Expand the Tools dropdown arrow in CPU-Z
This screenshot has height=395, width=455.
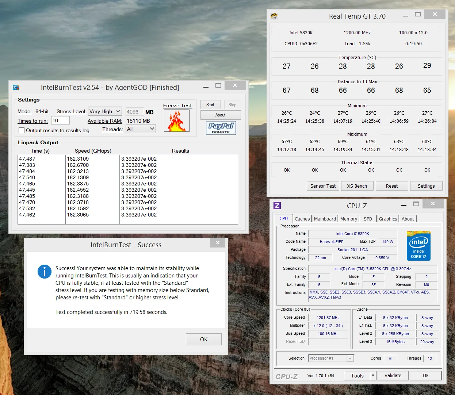coord(373,375)
